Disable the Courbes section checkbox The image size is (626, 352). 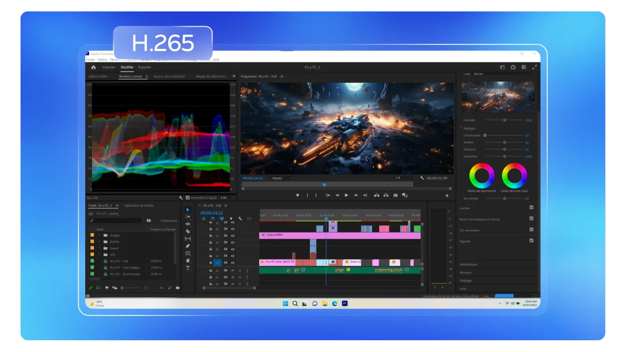[x=532, y=207]
